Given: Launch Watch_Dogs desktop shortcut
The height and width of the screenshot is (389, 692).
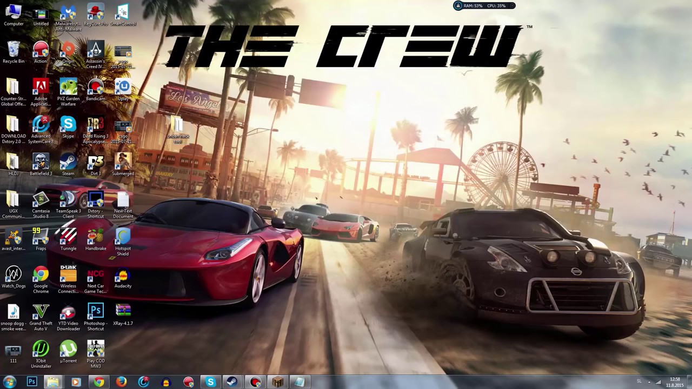Looking at the screenshot, I should [14, 277].
